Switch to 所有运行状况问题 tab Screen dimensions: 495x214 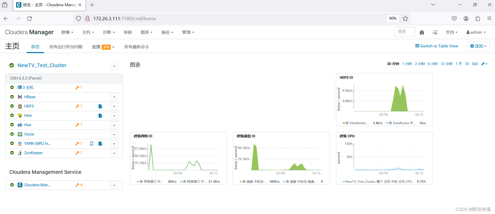tap(66, 47)
